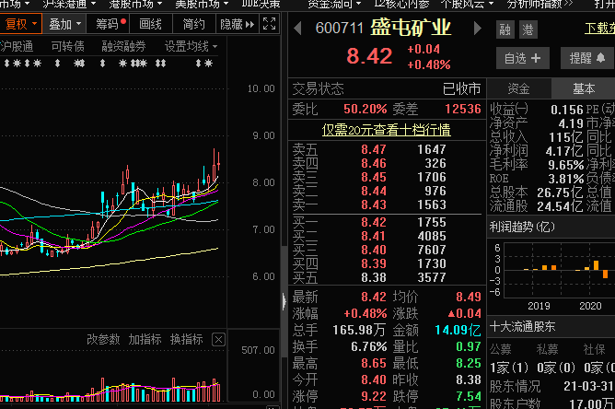Click the 港 Hong Kong connect badge
Screen dimensions: 615x409
point(528,30)
